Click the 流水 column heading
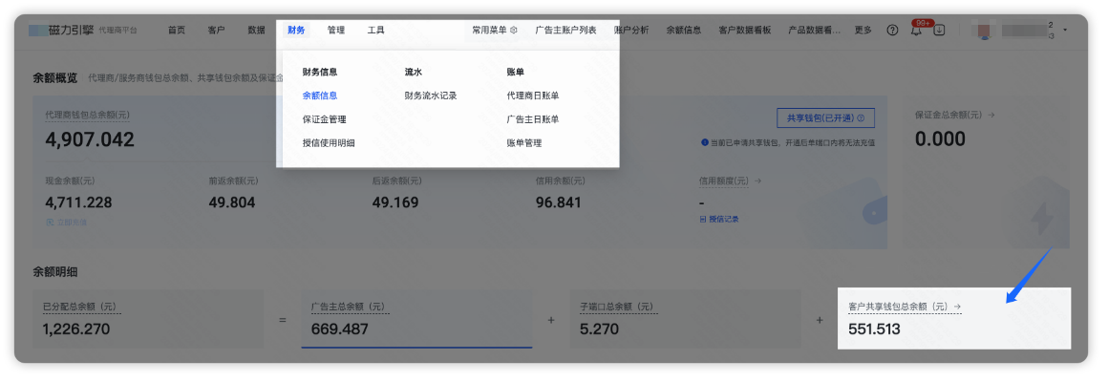 pyautogui.click(x=414, y=72)
